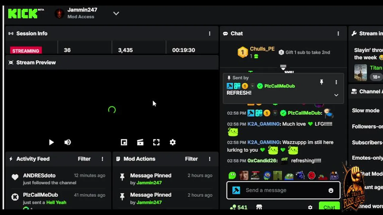Insert the green blob emote from quick row

tap(232, 175)
